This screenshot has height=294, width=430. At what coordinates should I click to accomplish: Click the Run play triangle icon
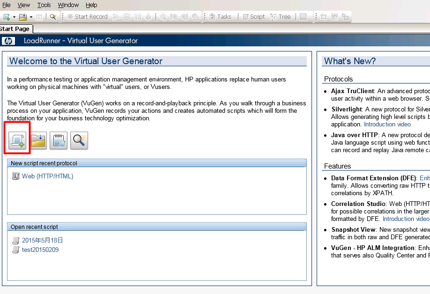pyautogui.click(x=116, y=17)
